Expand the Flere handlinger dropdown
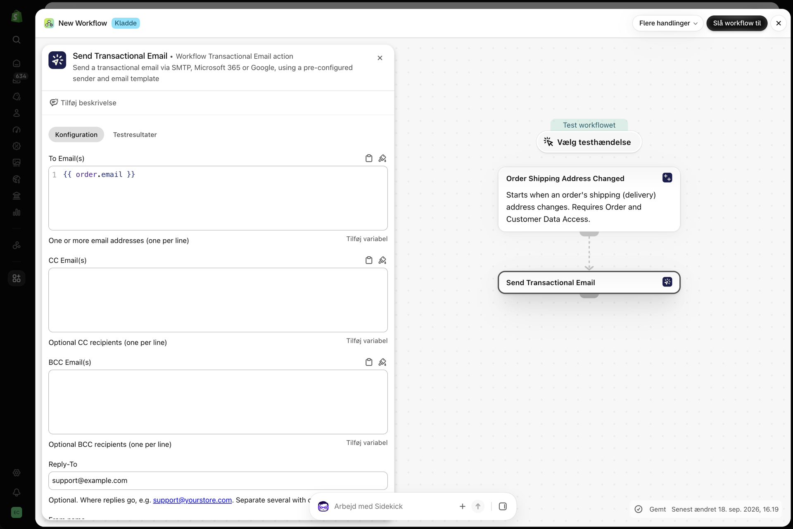This screenshot has height=529, width=793. click(x=668, y=23)
